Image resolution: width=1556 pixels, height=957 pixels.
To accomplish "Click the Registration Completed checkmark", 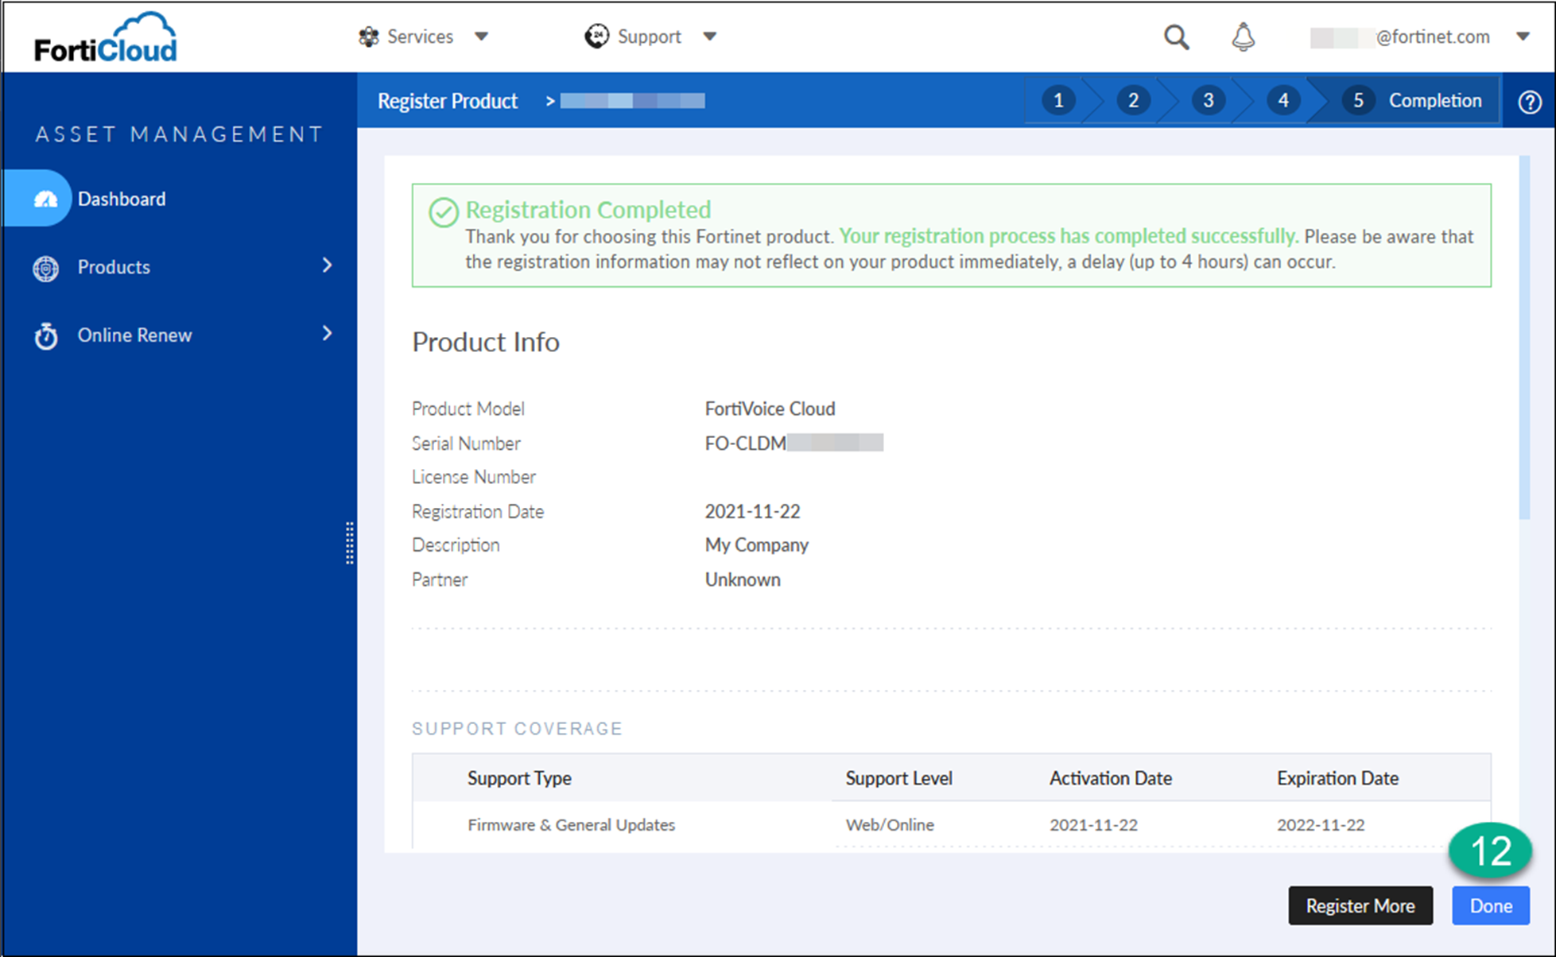I will 443,212.
